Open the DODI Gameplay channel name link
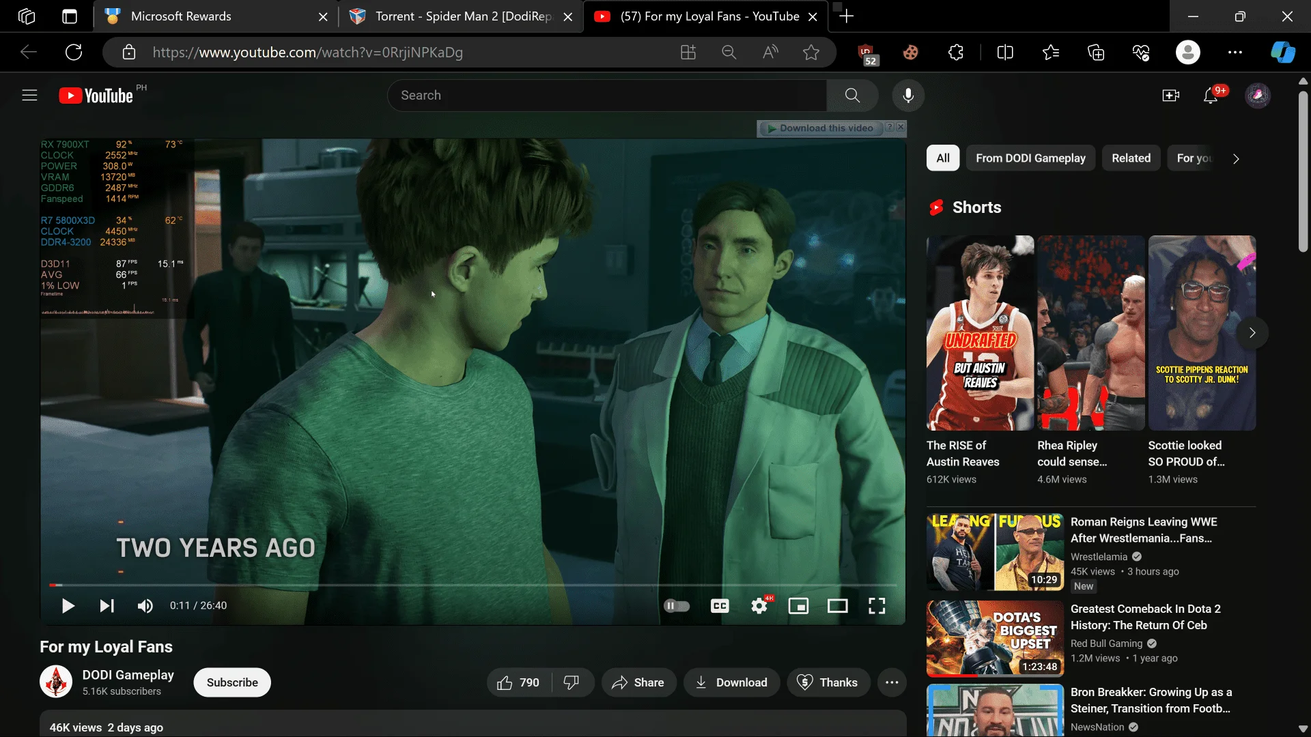The image size is (1311, 737). (128, 675)
